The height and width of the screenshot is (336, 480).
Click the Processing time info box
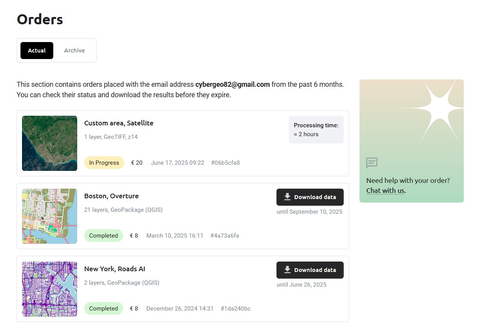[x=316, y=130]
